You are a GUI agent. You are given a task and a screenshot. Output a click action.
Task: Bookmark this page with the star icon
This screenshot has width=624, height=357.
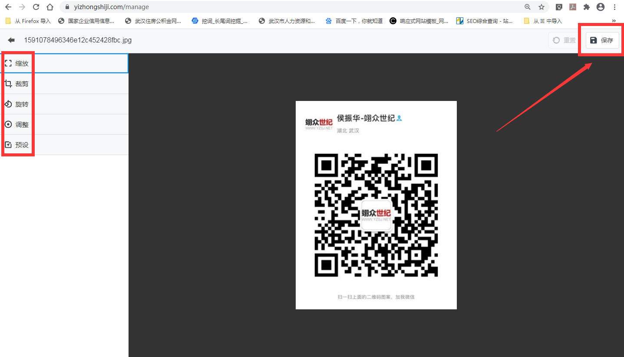541,7
